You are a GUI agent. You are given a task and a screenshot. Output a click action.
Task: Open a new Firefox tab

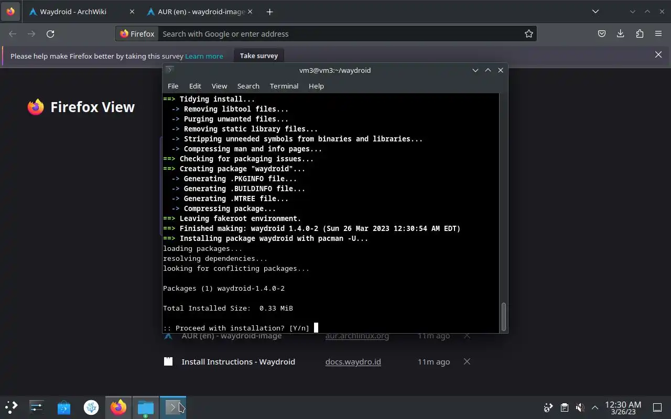click(269, 12)
